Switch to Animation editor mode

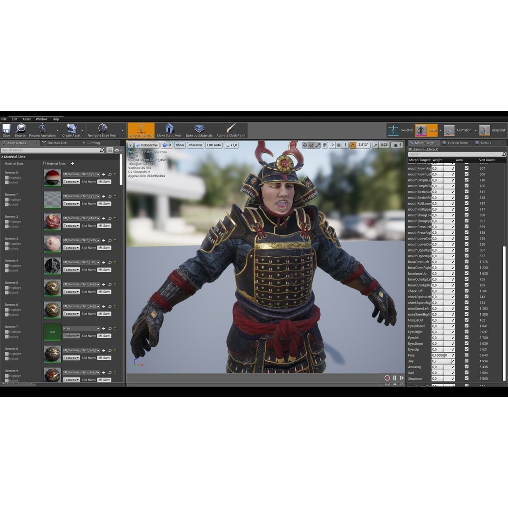point(458,130)
